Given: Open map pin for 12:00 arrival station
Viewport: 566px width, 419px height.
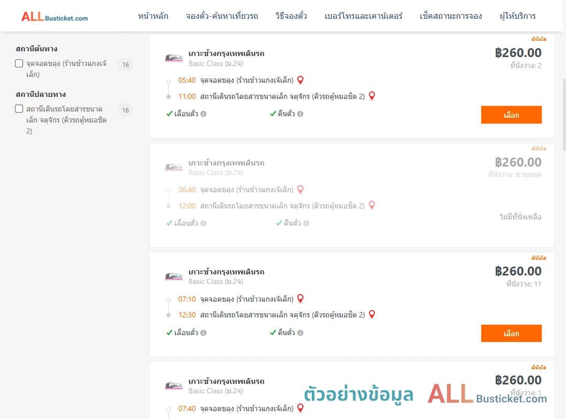Looking at the screenshot, I should pyautogui.click(x=372, y=205).
